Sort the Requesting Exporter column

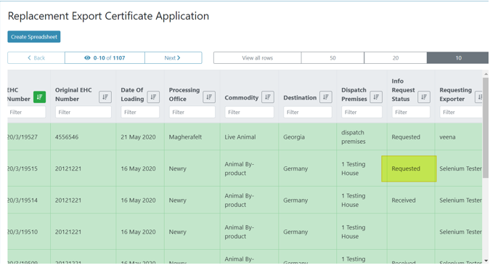(x=479, y=97)
